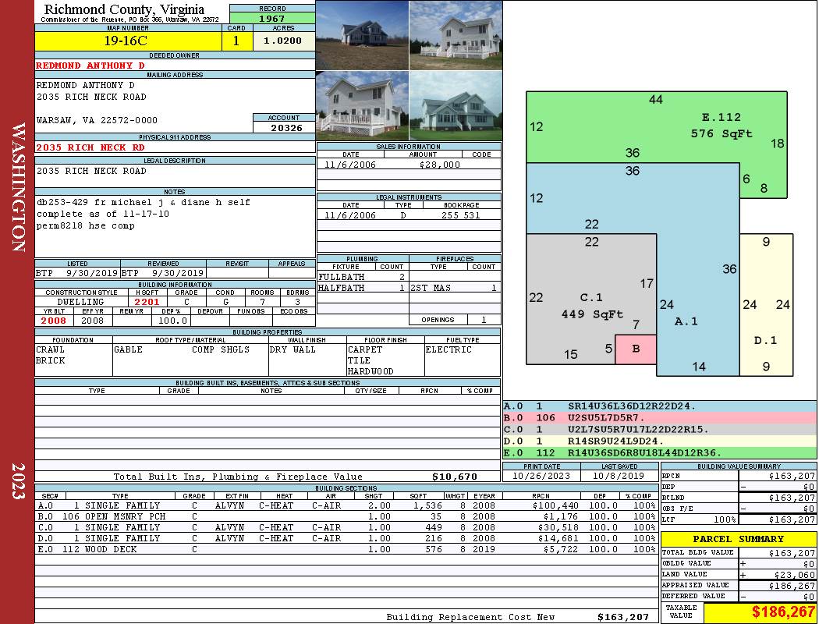Select total built-ins value $10,670
This screenshot has width=819, height=624.
coord(455,477)
